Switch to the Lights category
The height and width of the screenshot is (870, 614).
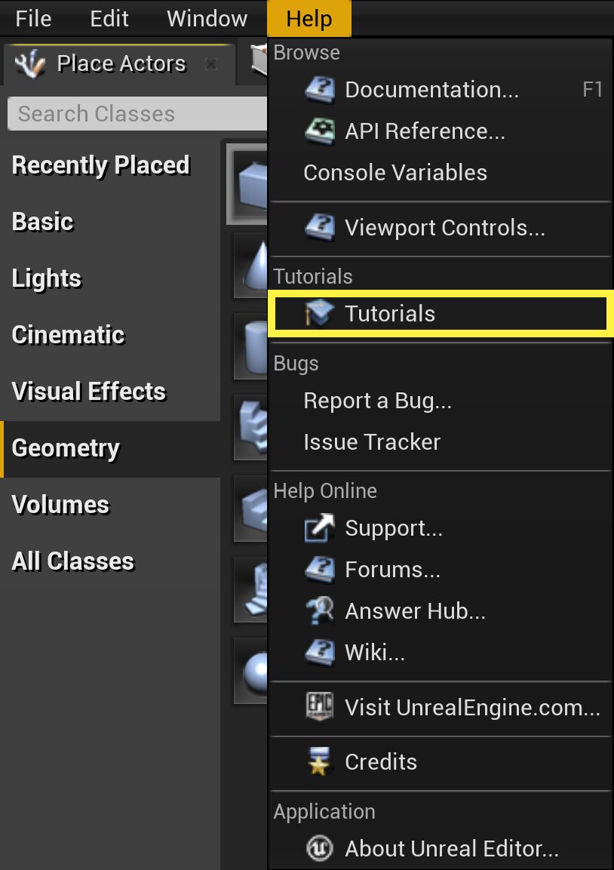point(47,278)
